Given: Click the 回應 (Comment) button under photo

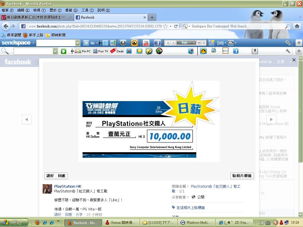Looking at the screenshot, I should click(x=62, y=176).
